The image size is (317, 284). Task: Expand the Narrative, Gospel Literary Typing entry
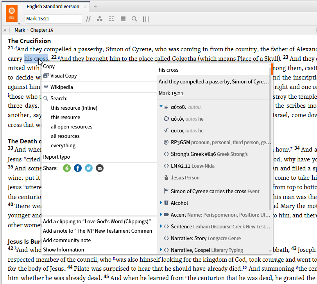(x=161, y=250)
